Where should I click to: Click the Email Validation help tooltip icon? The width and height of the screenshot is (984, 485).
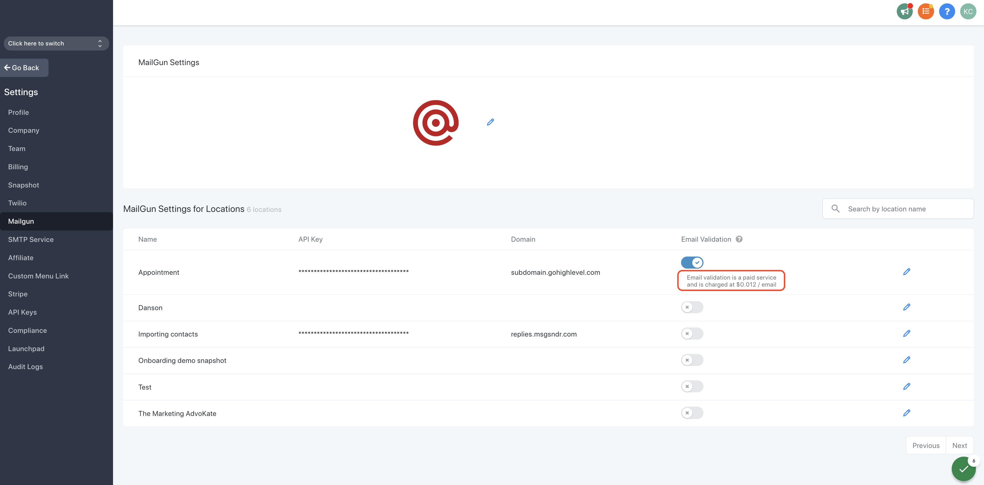tap(739, 239)
